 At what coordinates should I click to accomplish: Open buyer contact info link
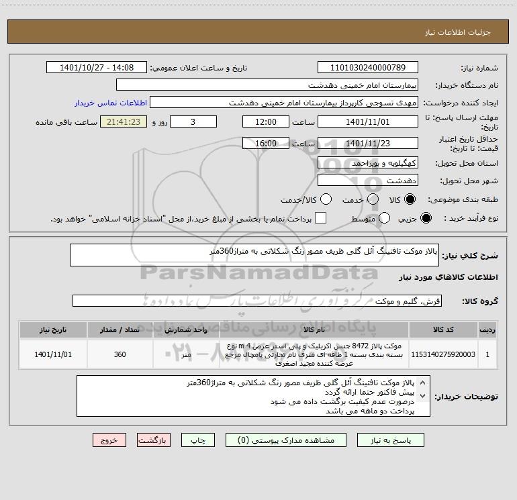click(x=111, y=103)
